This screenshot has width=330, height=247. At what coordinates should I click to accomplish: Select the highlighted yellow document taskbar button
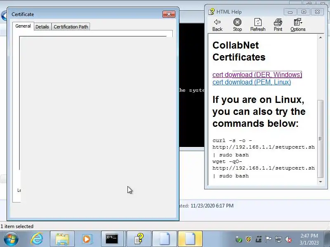pos(190,239)
